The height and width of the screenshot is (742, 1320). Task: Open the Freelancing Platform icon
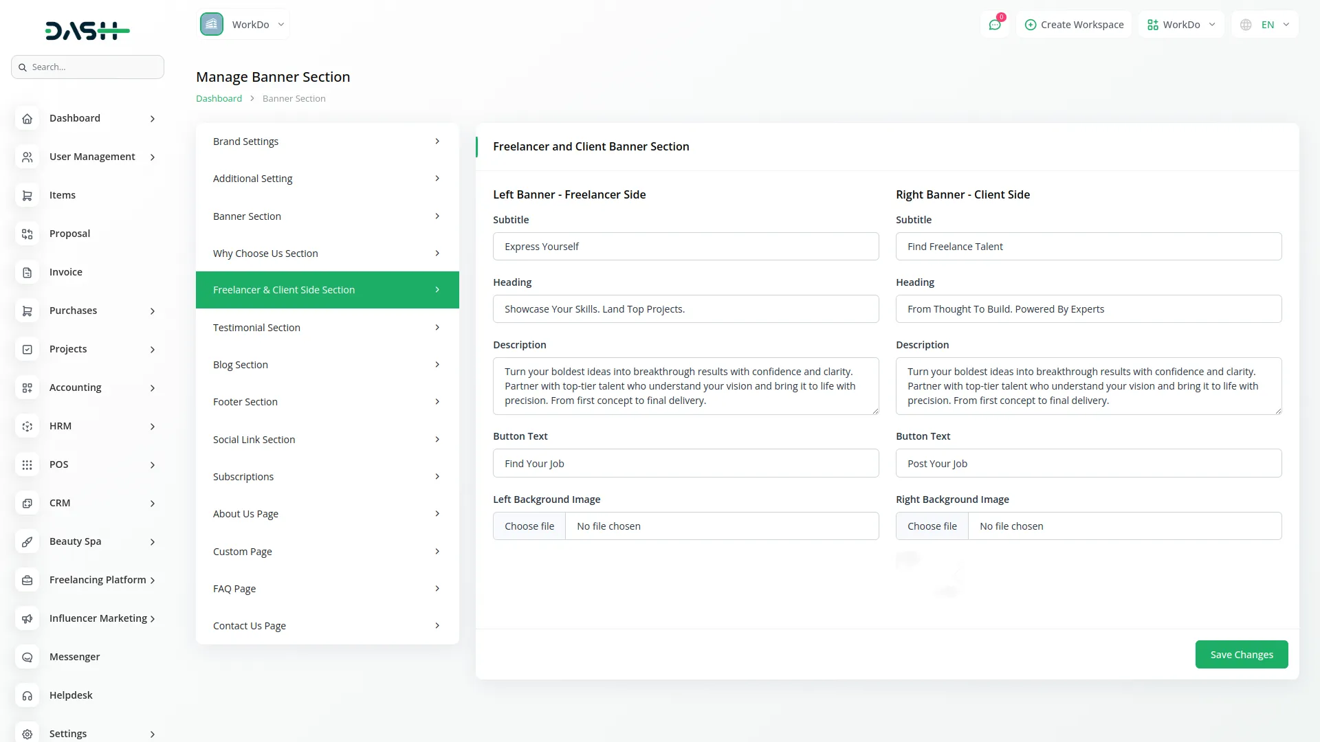click(x=27, y=580)
